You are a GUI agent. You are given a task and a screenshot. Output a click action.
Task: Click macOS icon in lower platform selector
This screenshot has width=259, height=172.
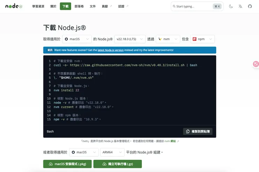(73, 152)
